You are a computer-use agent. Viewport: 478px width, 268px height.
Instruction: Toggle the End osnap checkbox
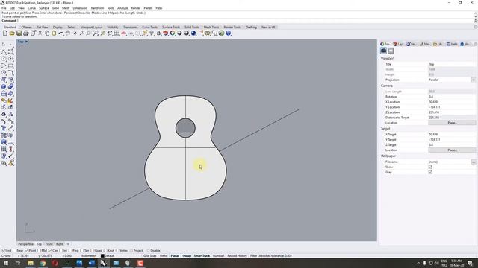(x=4, y=251)
